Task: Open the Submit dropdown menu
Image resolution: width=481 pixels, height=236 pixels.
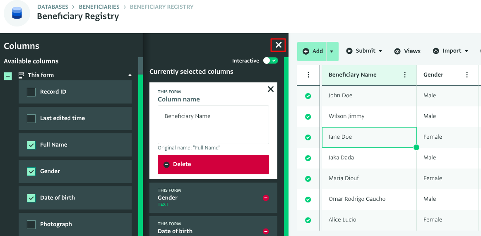Action: (x=364, y=51)
